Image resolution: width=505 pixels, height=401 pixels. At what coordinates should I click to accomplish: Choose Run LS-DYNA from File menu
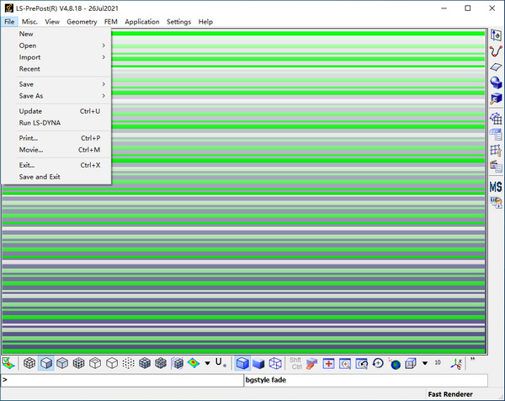(x=64, y=123)
